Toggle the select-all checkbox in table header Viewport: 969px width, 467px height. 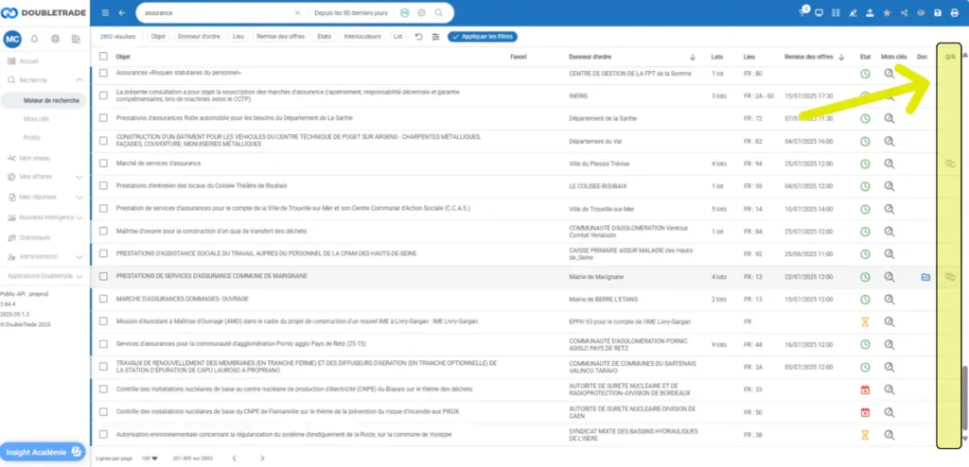click(104, 57)
